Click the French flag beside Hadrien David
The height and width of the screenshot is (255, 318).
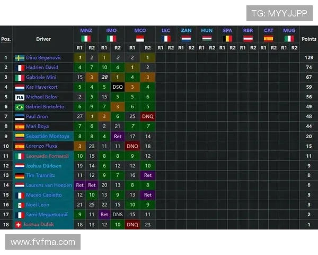coord(20,67)
